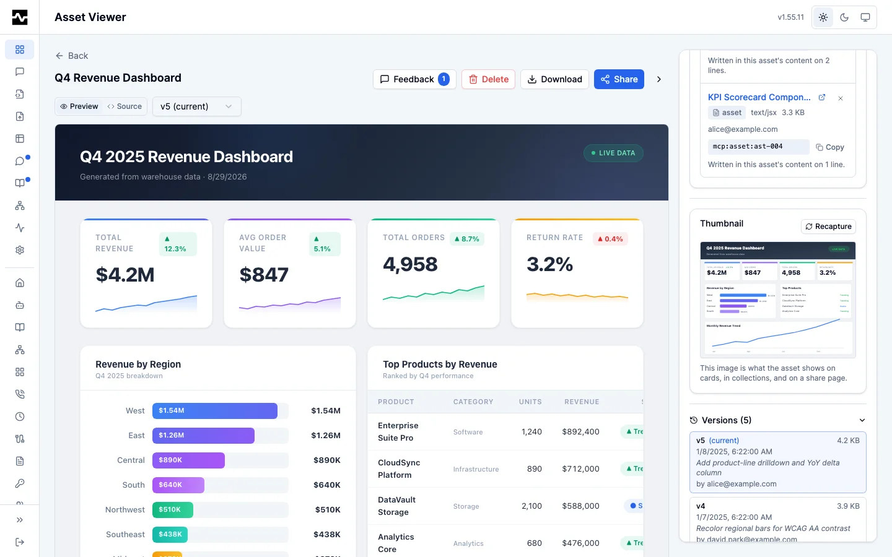Click the LIVE DATA badge
The width and height of the screenshot is (892, 557).
pyautogui.click(x=613, y=153)
